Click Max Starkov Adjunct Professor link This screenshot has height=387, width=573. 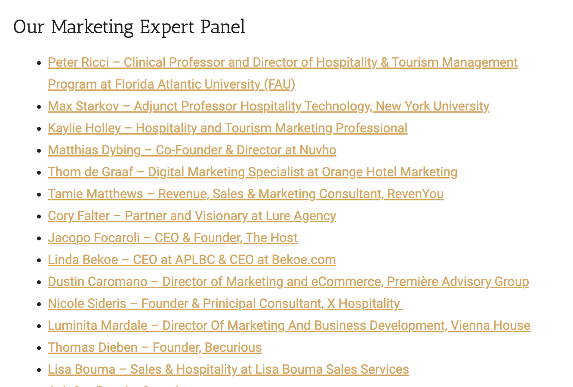click(268, 106)
